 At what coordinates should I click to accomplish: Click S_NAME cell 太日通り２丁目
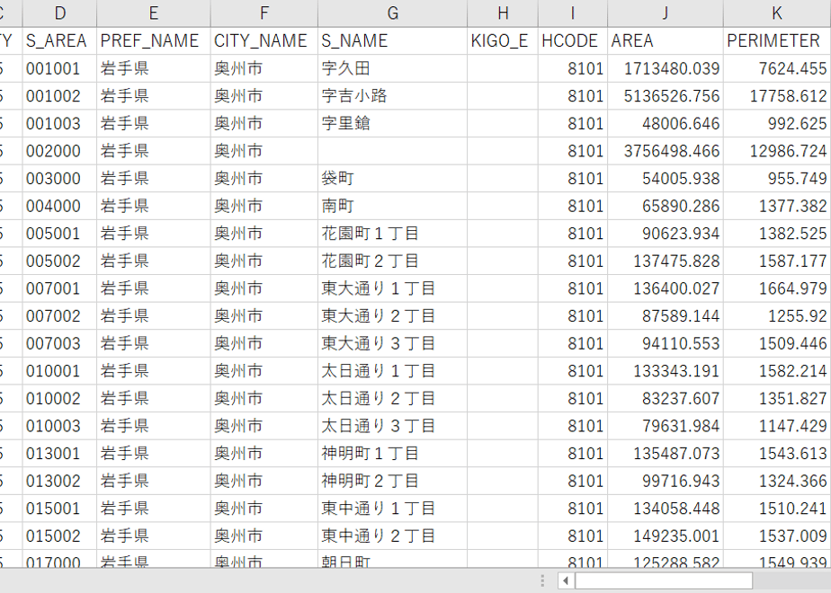click(393, 399)
